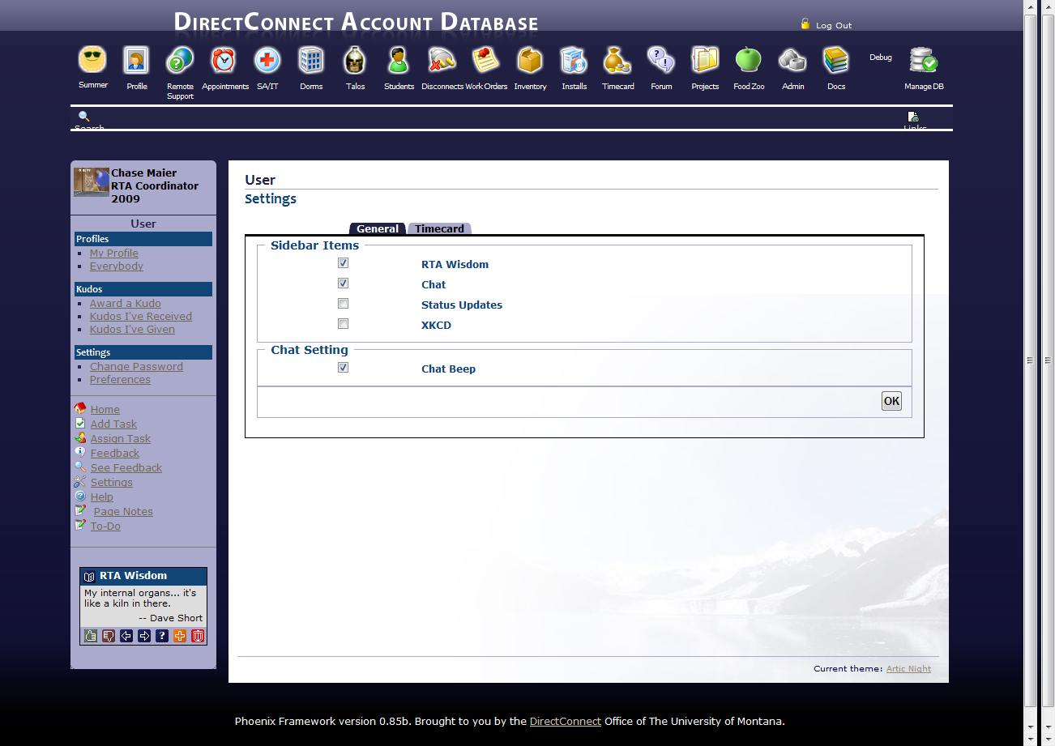Click the Artic Night theme link
The height and width of the screenshot is (746, 1055).
908,669
